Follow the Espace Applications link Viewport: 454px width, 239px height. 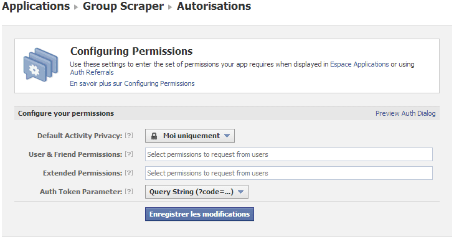click(x=359, y=64)
